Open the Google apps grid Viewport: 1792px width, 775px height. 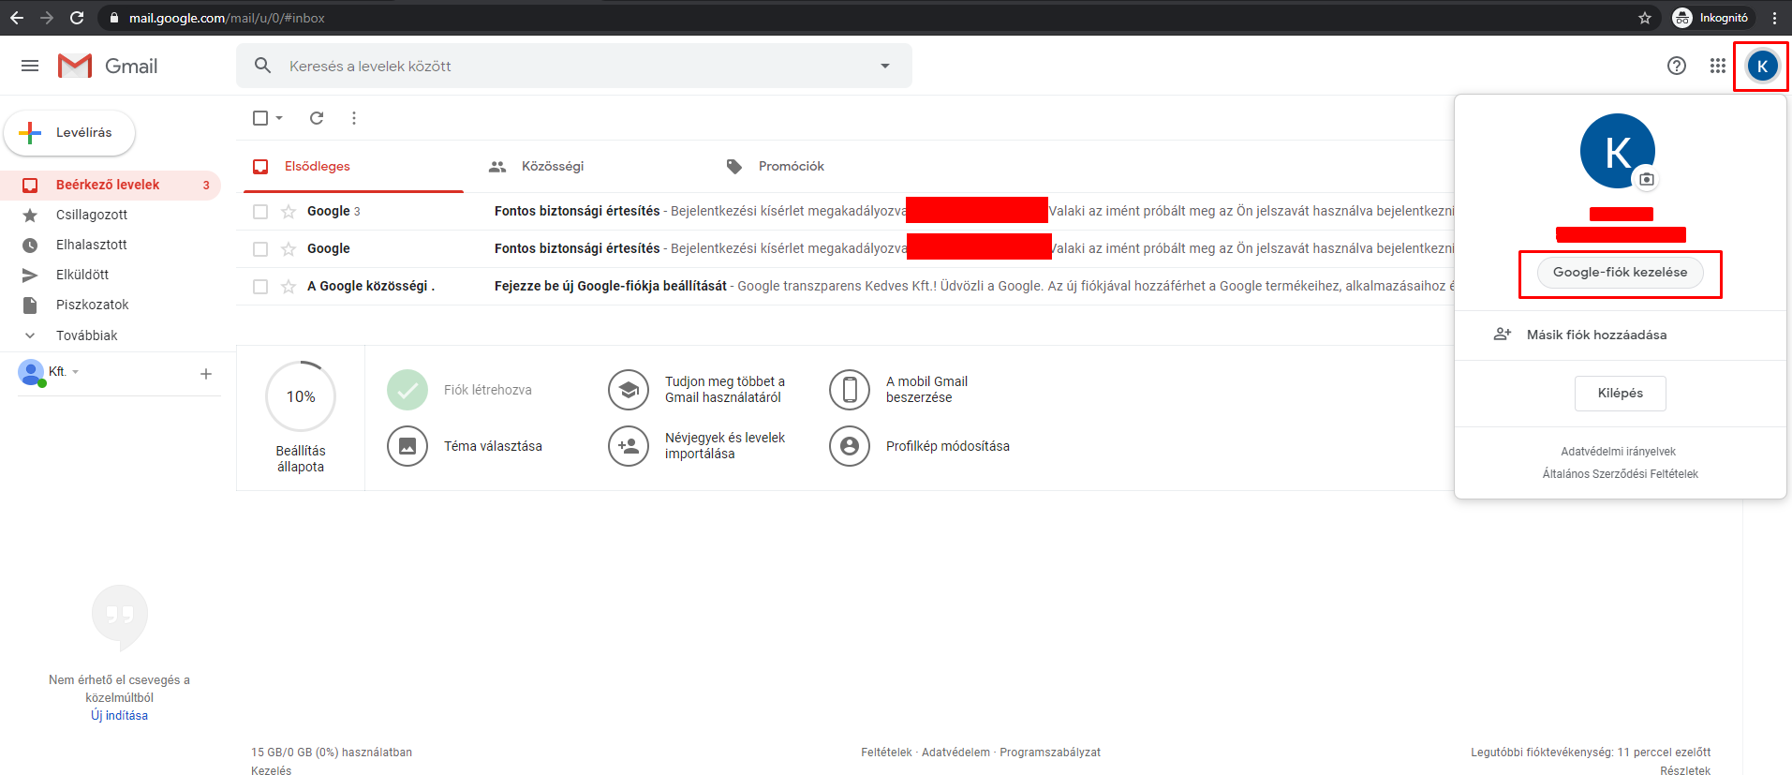(x=1717, y=66)
